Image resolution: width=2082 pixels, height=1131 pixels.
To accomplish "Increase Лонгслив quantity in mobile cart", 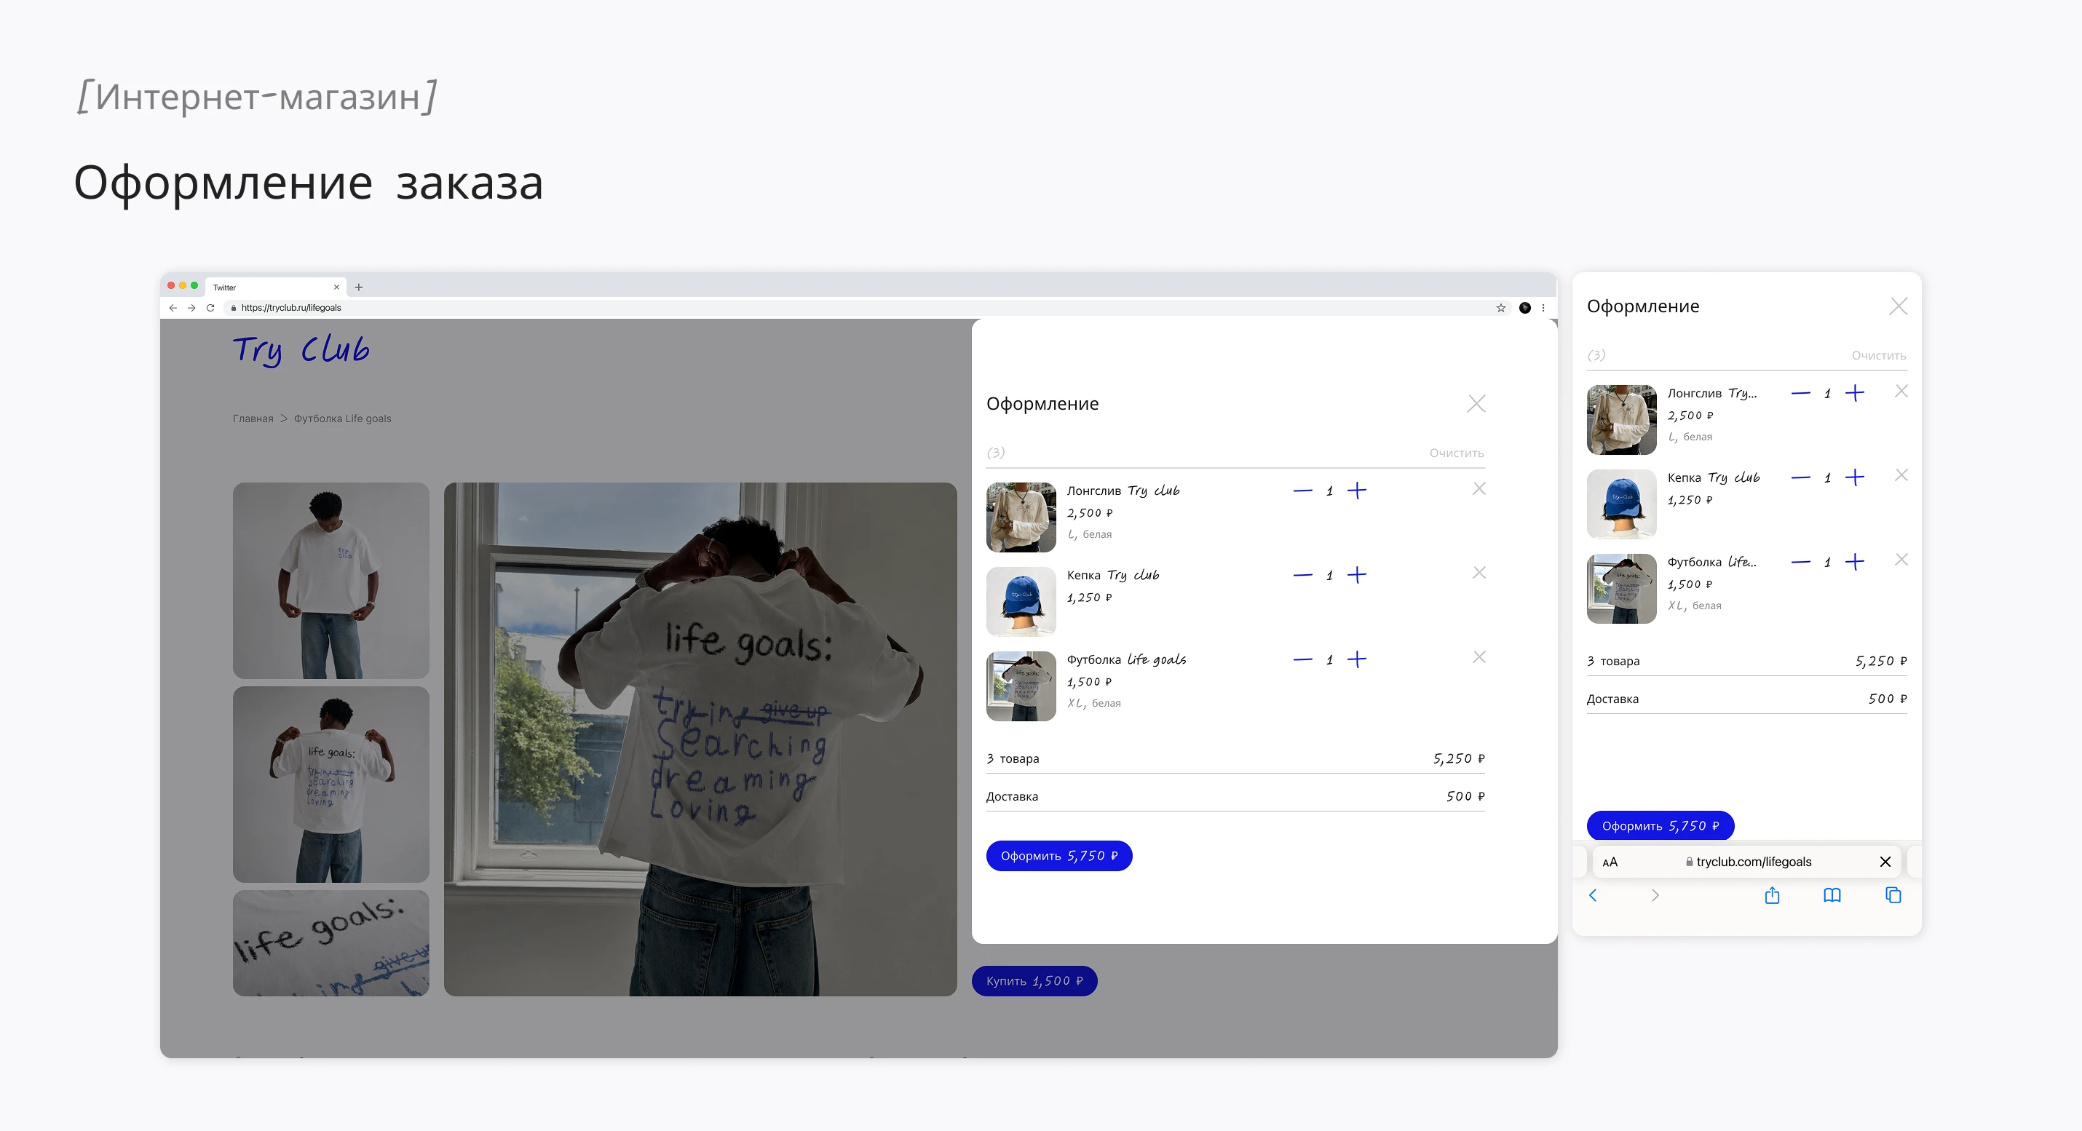I will (1854, 394).
